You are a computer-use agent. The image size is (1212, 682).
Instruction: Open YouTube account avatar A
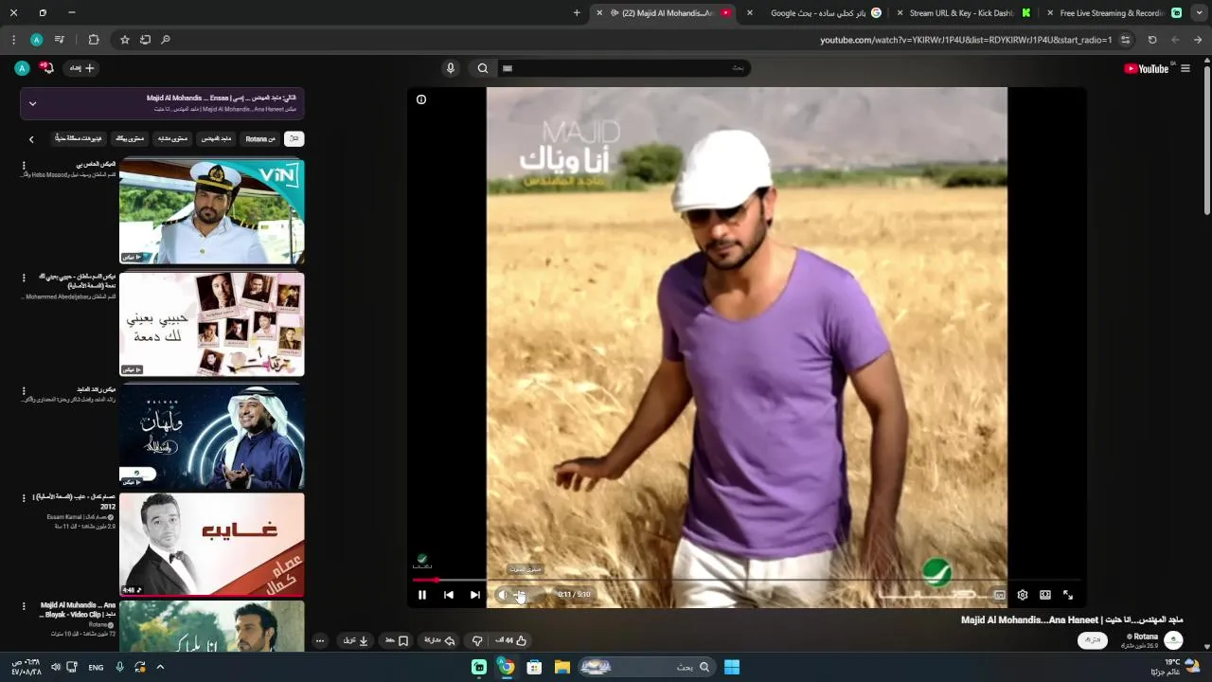(x=22, y=68)
